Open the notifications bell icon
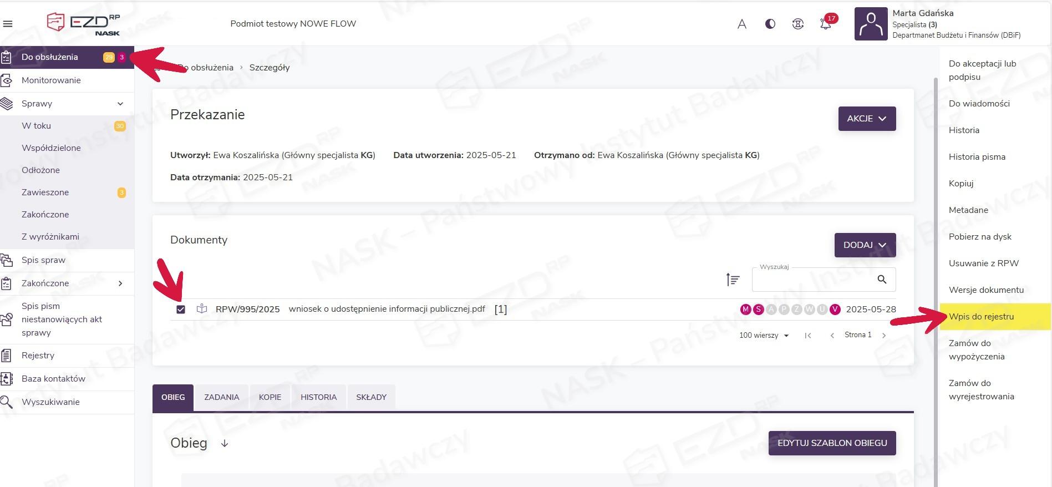The width and height of the screenshot is (1052, 487). click(x=825, y=24)
